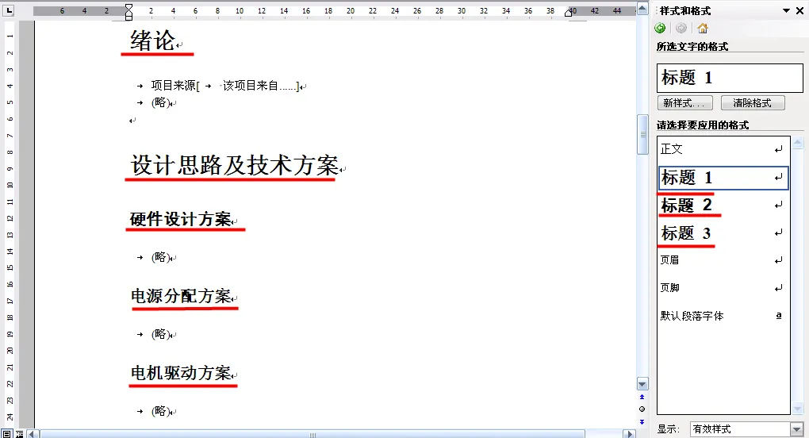Click the 电机驱动方案 heading
This screenshot has width=809, height=438.
(x=181, y=372)
